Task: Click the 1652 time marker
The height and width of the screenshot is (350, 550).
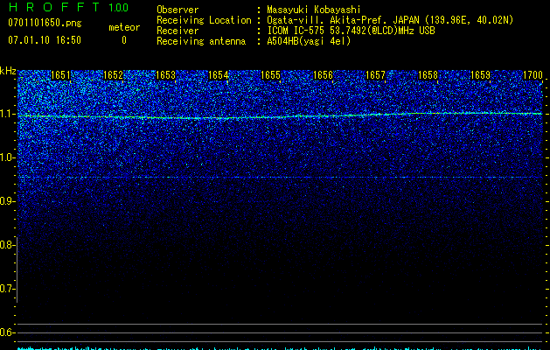Action: point(113,75)
